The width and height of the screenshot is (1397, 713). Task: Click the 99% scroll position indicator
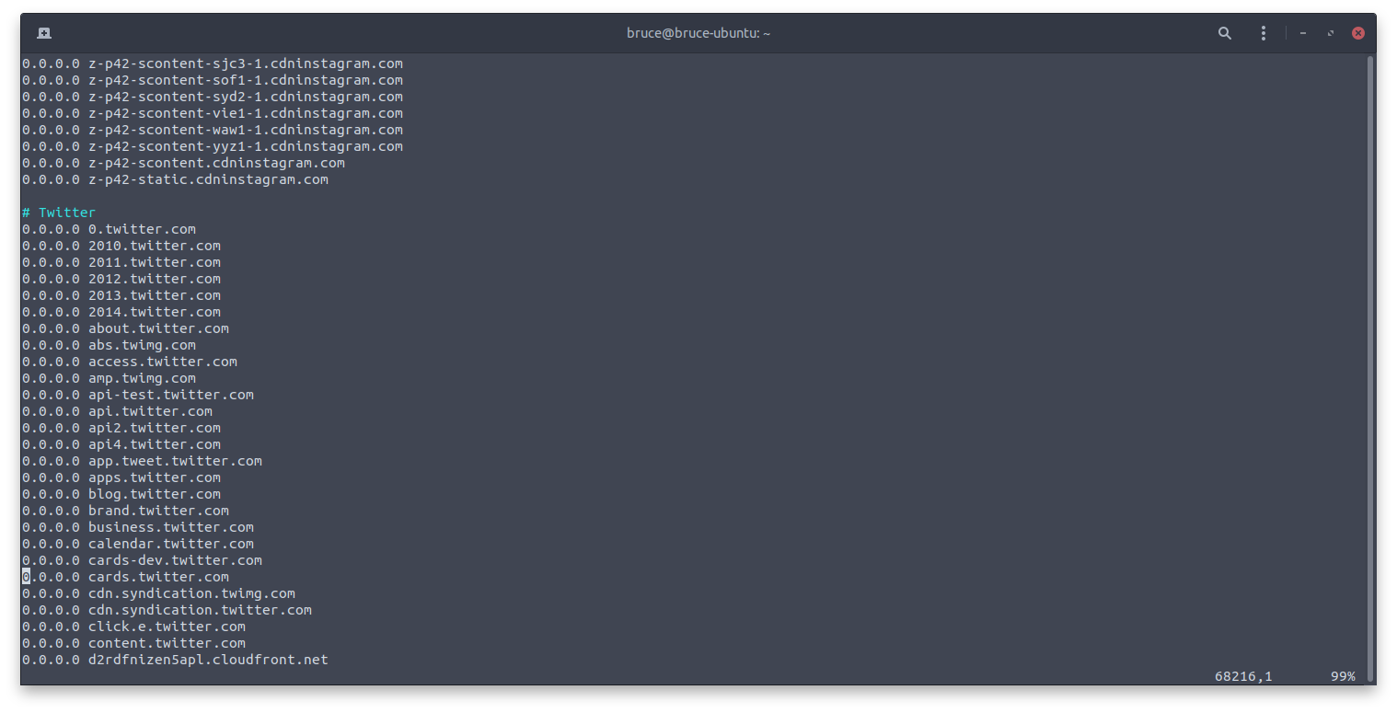pos(1342,676)
